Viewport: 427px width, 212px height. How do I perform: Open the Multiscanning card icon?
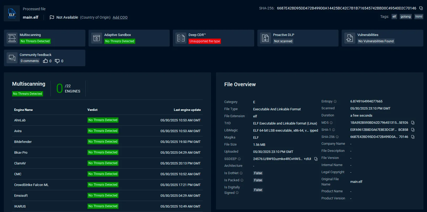pos(12,38)
